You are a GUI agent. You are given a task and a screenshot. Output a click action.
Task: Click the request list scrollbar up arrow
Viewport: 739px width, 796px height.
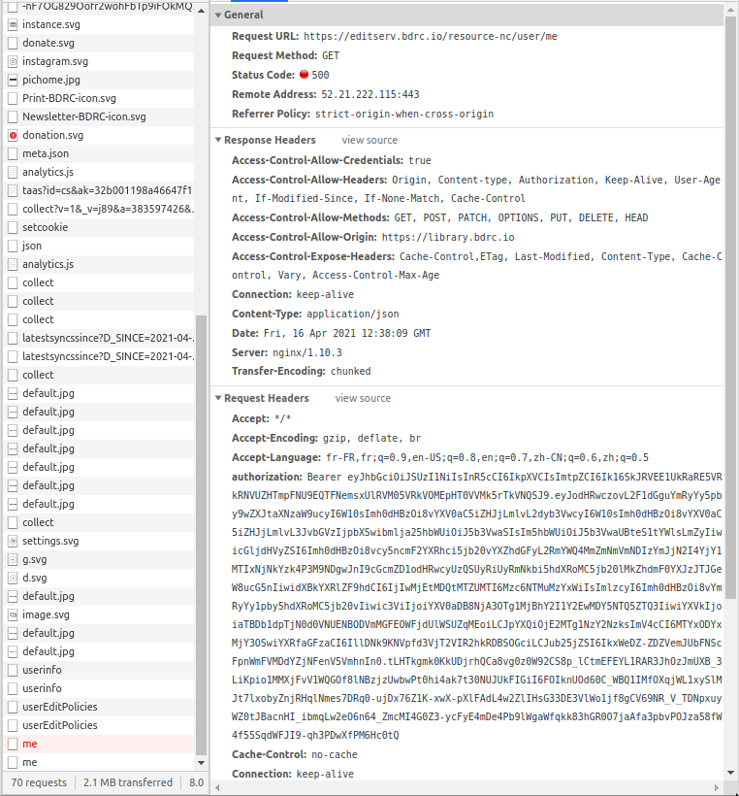(201, 11)
